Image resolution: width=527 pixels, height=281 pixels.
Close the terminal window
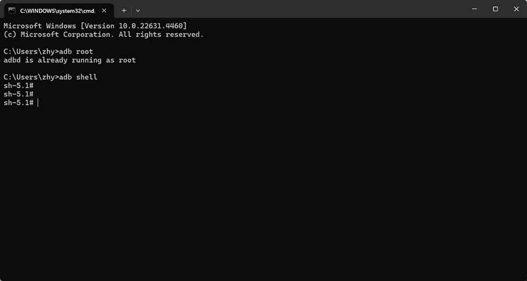[516, 9]
